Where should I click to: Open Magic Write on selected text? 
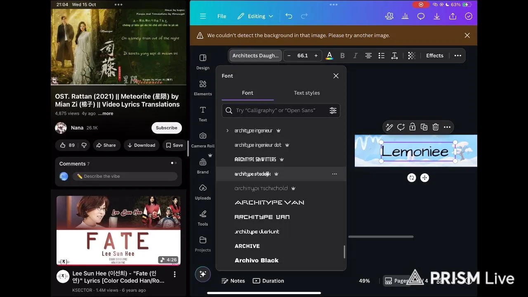click(x=389, y=127)
